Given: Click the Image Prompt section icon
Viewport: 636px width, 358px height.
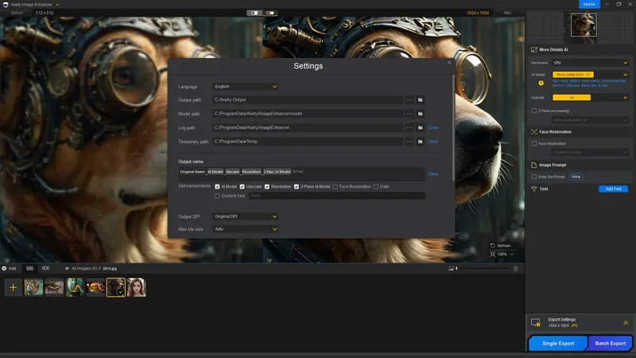Looking at the screenshot, I should (x=533, y=165).
